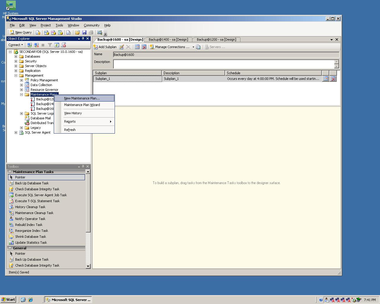Click the Refresh icon in Object Explorer toolbar
Viewport: 380px width, 304px height.
(57, 45)
